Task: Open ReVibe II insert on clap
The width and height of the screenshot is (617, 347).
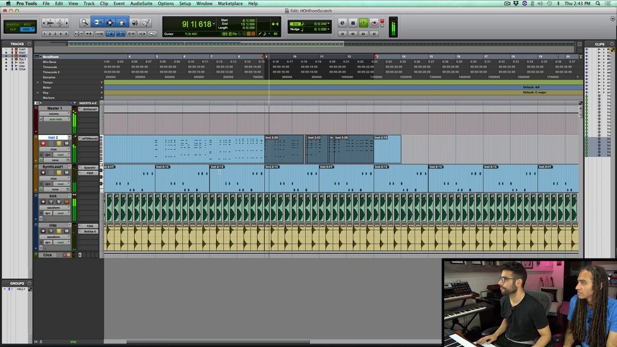Action: point(89,231)
